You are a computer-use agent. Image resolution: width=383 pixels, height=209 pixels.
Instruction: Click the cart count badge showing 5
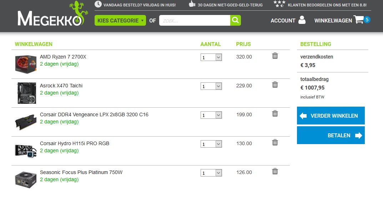click(x=367, y=20)
